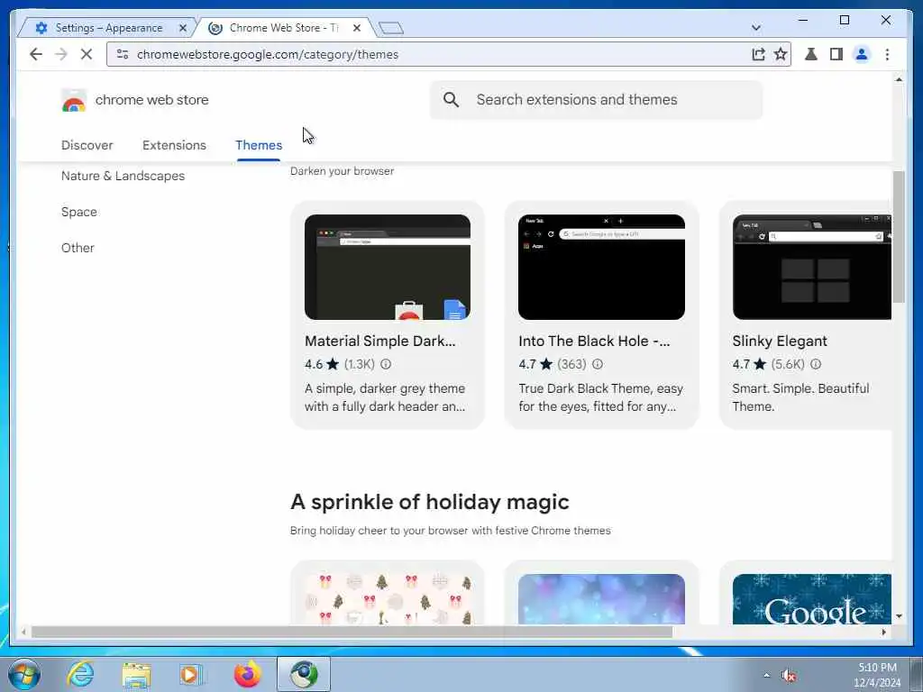Click the Chrome taskbar button

point(304,674)
